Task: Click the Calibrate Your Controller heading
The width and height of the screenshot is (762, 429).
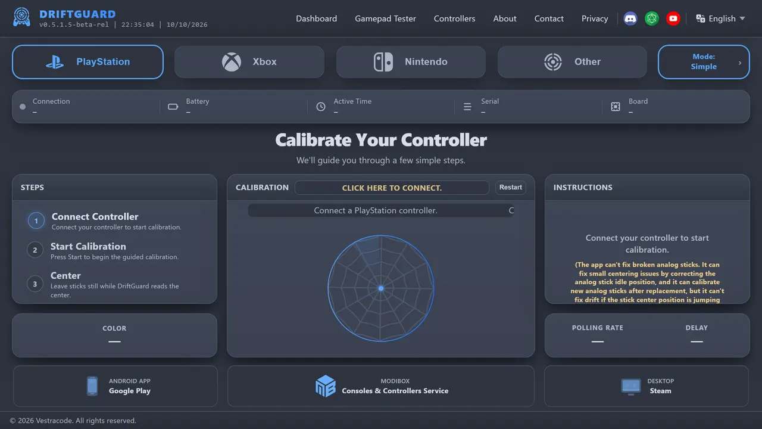Action: [x=381, y=140]
